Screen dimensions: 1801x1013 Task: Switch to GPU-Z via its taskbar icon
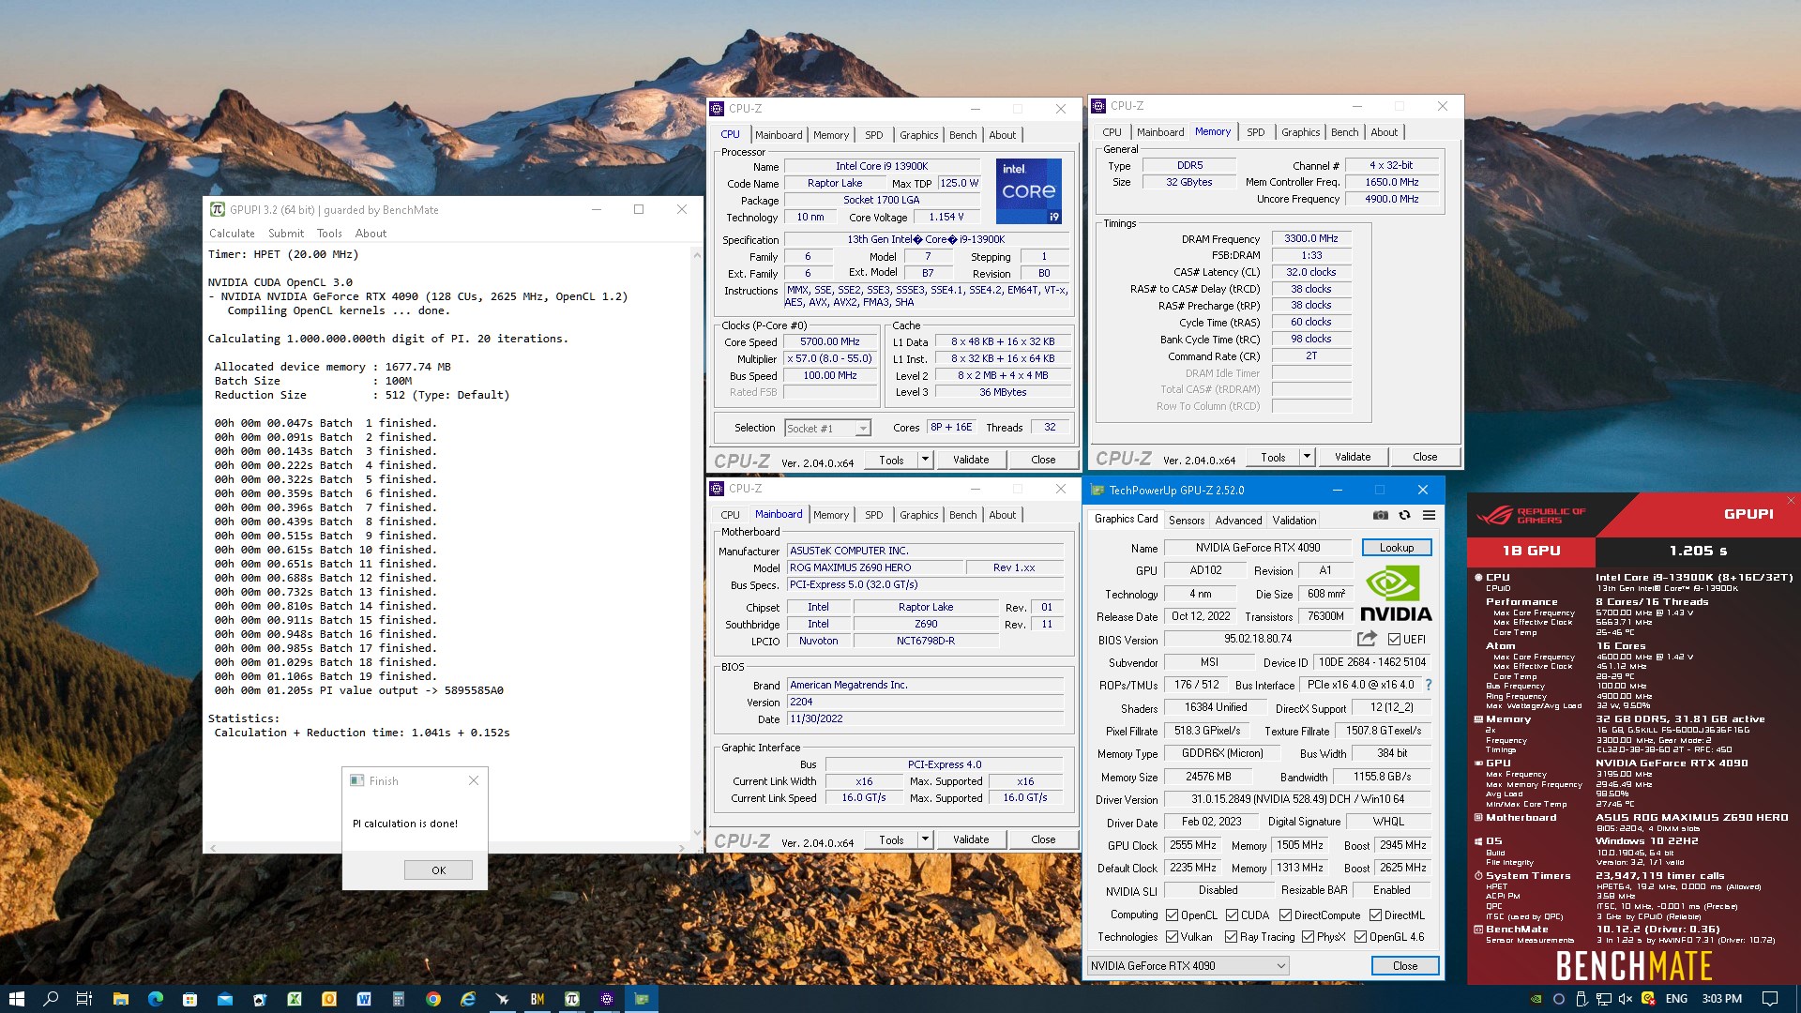(642, 999)
